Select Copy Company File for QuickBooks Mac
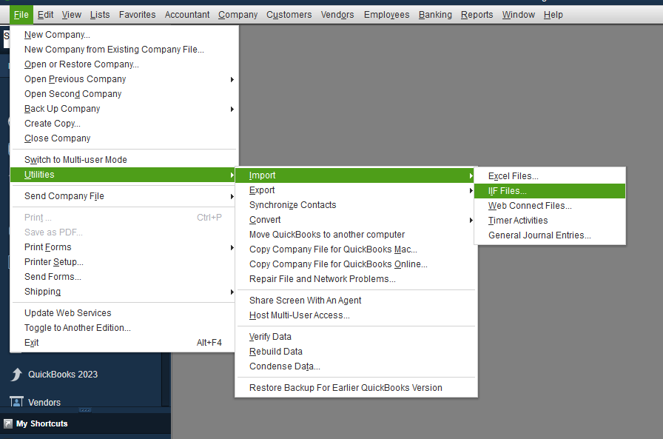Image resolution: width=663 pixels, height=439 pixels. [x=356, y=249]
